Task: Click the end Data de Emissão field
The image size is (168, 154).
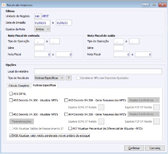Action: [x=64, y=23]
